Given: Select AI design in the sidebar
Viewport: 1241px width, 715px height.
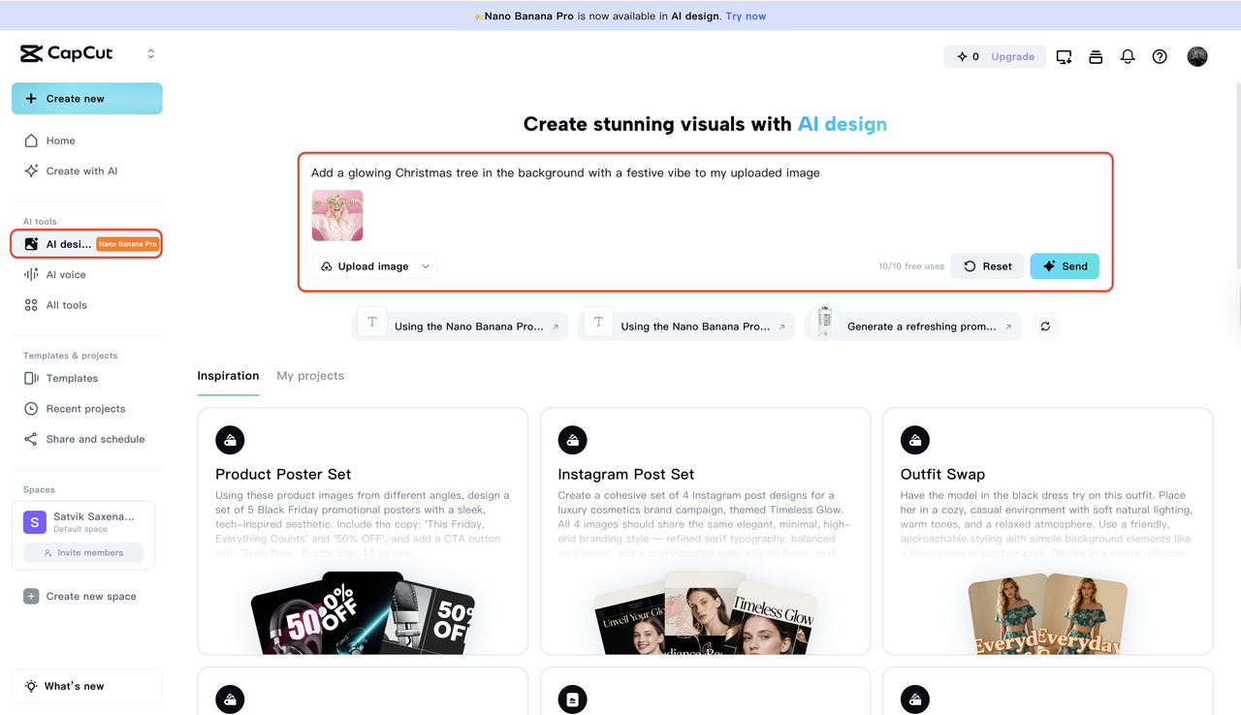Looking at the screenshot, I should [87, 244].
